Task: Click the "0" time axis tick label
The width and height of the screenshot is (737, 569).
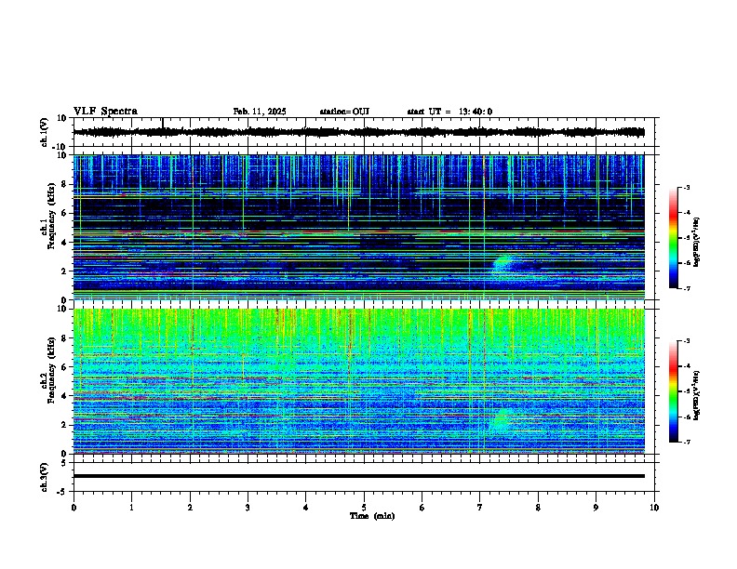Action: (x=74, y=508)
